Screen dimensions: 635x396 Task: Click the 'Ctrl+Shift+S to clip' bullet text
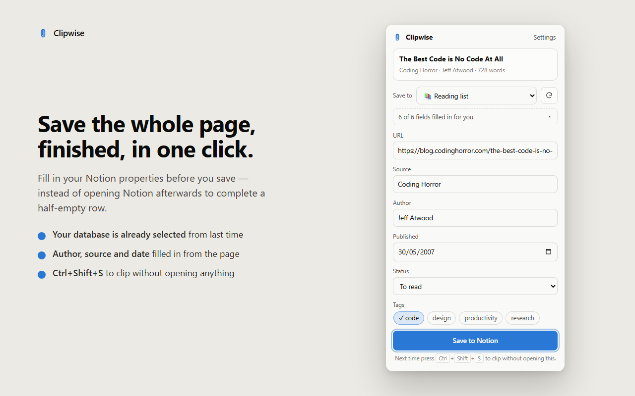[143, 273]
